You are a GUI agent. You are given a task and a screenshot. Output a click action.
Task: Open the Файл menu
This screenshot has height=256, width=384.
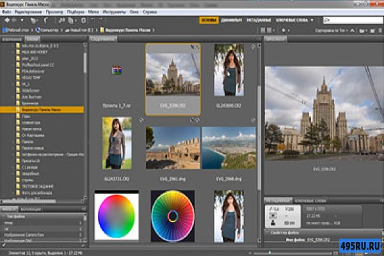(6, 12)
